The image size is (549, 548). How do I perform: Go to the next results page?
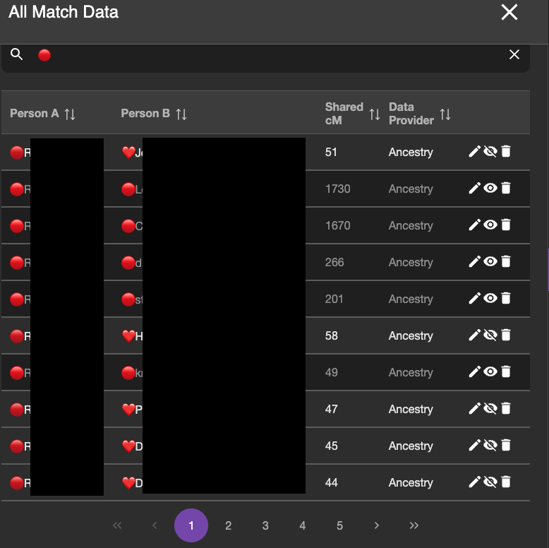[377, 525]
